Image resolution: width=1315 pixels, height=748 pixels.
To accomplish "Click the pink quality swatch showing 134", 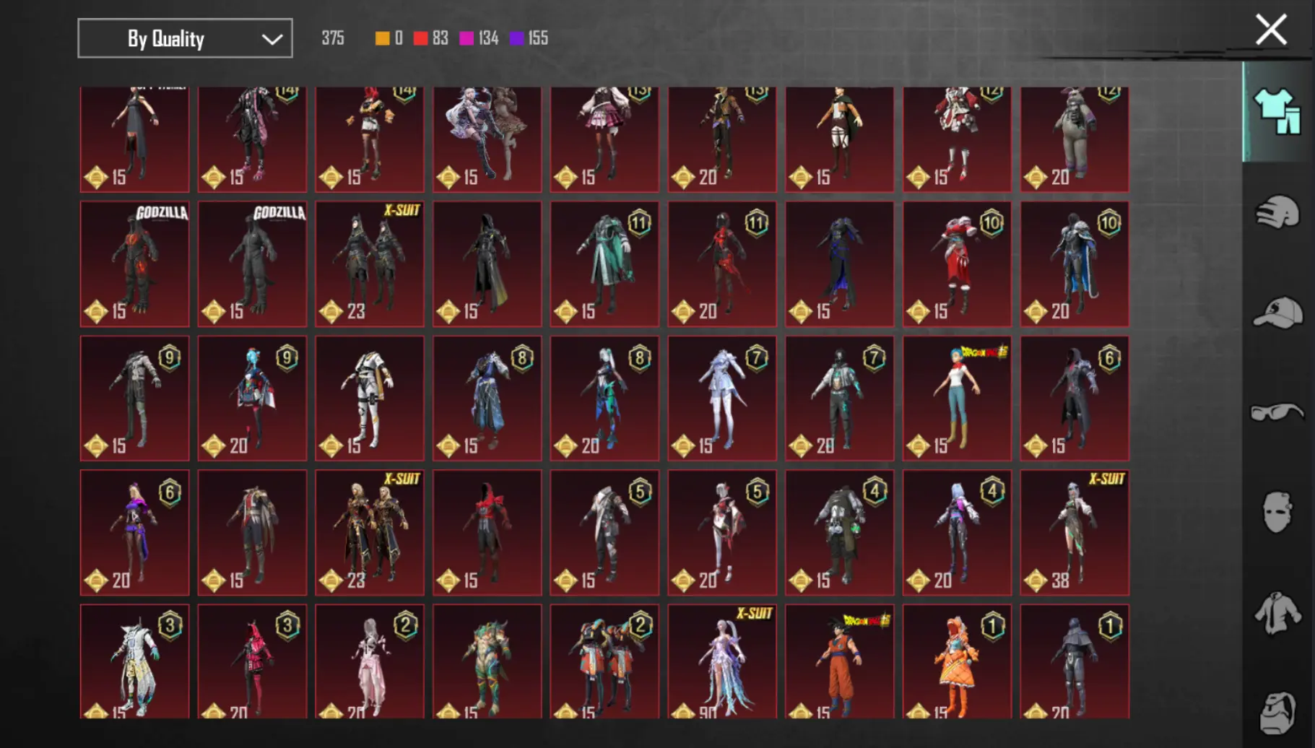I will pos(466,38).
